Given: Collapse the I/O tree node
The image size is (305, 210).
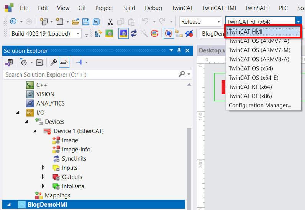Looking at the screenshot, I should [18, 112].
